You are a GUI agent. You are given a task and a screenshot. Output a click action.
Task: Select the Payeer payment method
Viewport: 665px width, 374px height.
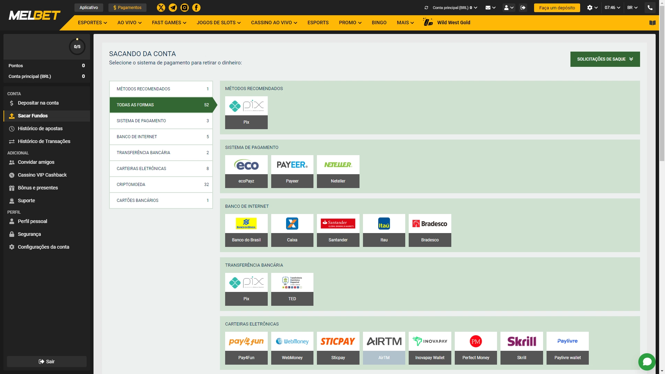pos(292,171)
